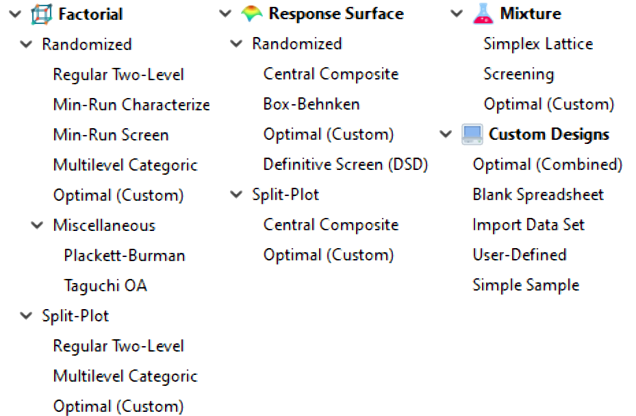This screenshot has width=636, height=416.
Task: Choose Simple Sample option
Action: click(x=526, y=285)
